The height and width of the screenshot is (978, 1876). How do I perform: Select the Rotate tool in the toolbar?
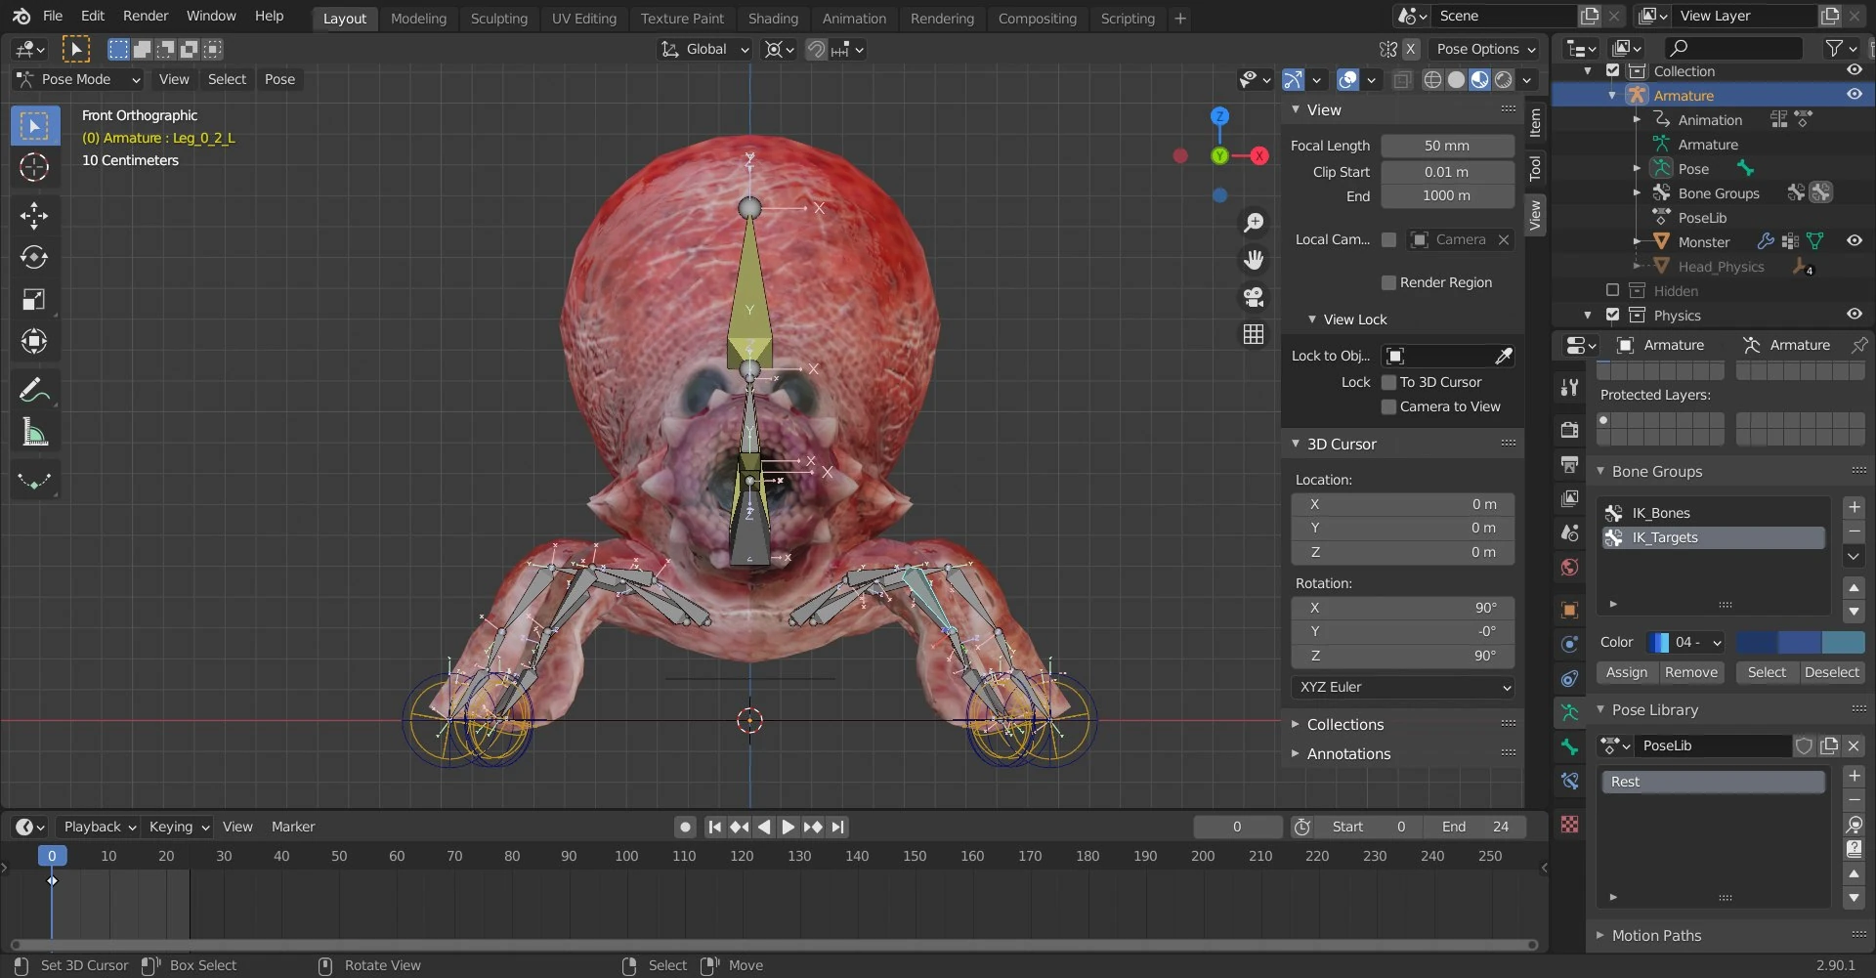tap(34, 258)
